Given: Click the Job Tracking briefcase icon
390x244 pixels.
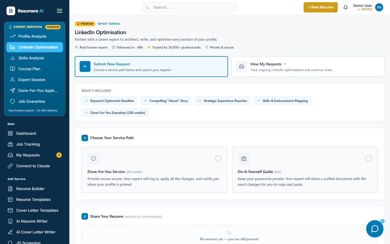Looking at the screenshot, I should pos(10,144).
